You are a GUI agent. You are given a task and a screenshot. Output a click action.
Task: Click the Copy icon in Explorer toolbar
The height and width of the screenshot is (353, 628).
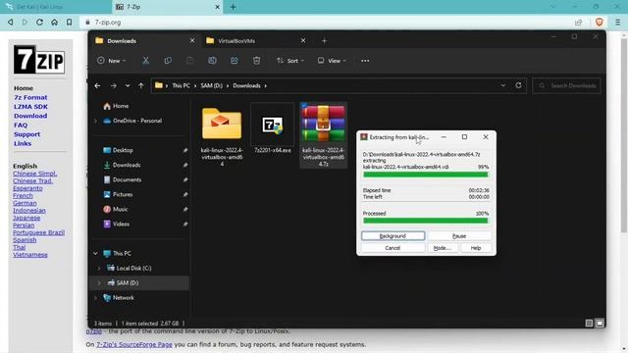(x=168, y=61)
